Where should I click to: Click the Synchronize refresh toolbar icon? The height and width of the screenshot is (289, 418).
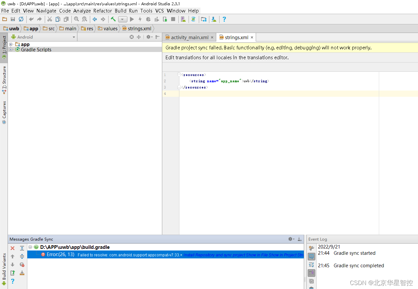click(21, 19)
